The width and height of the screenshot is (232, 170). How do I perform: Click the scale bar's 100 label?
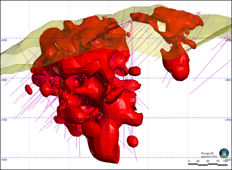(226, 161)
